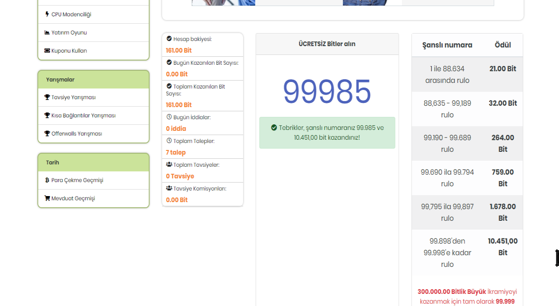Image resolution: width=559 pixels, height=306 pixels.
Task: Click the trophy icon beside Offerwalls Yarışması
Action: (x=47, y=134)
